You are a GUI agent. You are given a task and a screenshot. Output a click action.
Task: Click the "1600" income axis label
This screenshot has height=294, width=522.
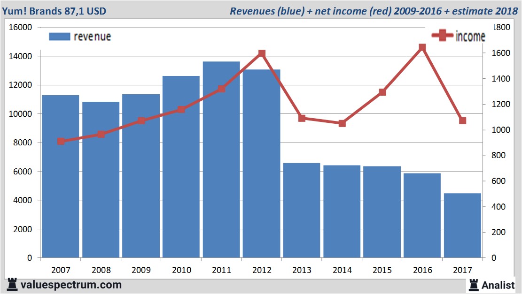point(501,53)
